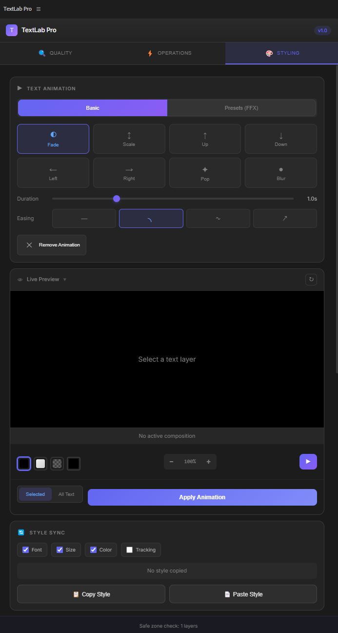Zoom out preview with minus button
338x633 pixels.
pos(171,462)
